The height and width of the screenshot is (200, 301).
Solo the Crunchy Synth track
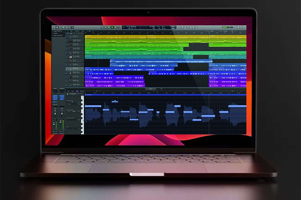(75, 50)
